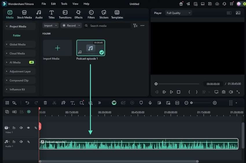Open the Help menu
Screen dimensions: 246x163
coord(86,4)
